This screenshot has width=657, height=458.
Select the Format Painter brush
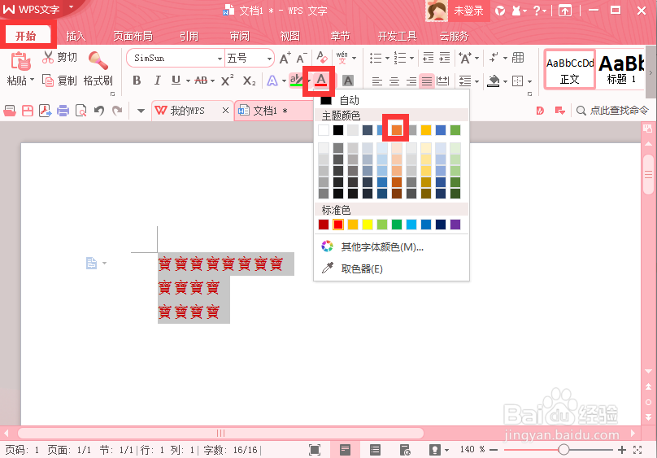click(98, 60)
